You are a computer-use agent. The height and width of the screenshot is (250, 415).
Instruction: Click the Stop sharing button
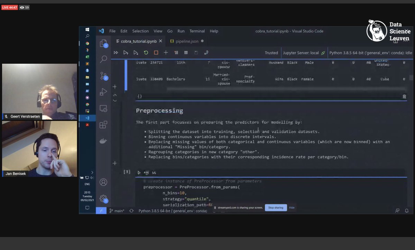(276, 207)
